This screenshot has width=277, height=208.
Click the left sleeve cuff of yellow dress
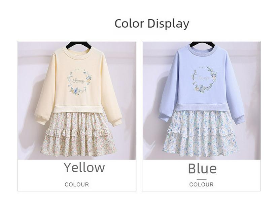coord(41,120)
